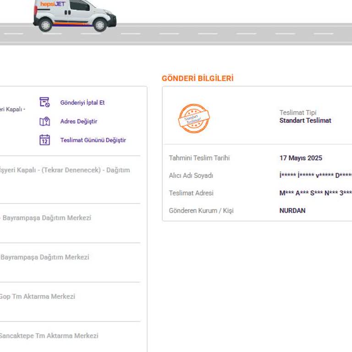Click the hepsiJET delivery van image
Viewport: 352px width, 352px height.
(x=75, y=16)
